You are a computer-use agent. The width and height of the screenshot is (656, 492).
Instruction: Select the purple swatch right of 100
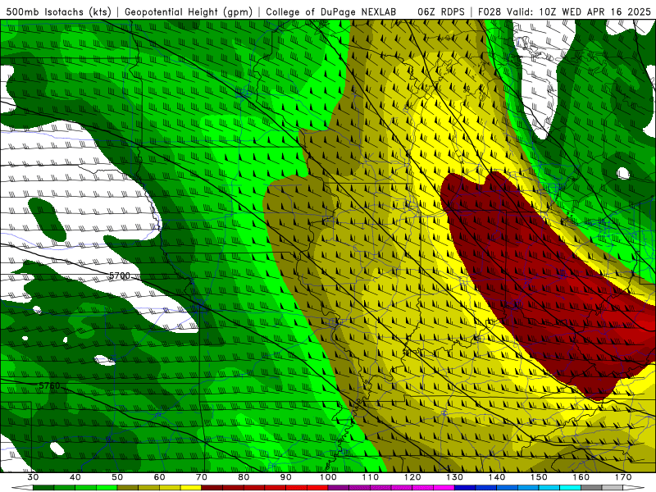(x=339, y=488)
